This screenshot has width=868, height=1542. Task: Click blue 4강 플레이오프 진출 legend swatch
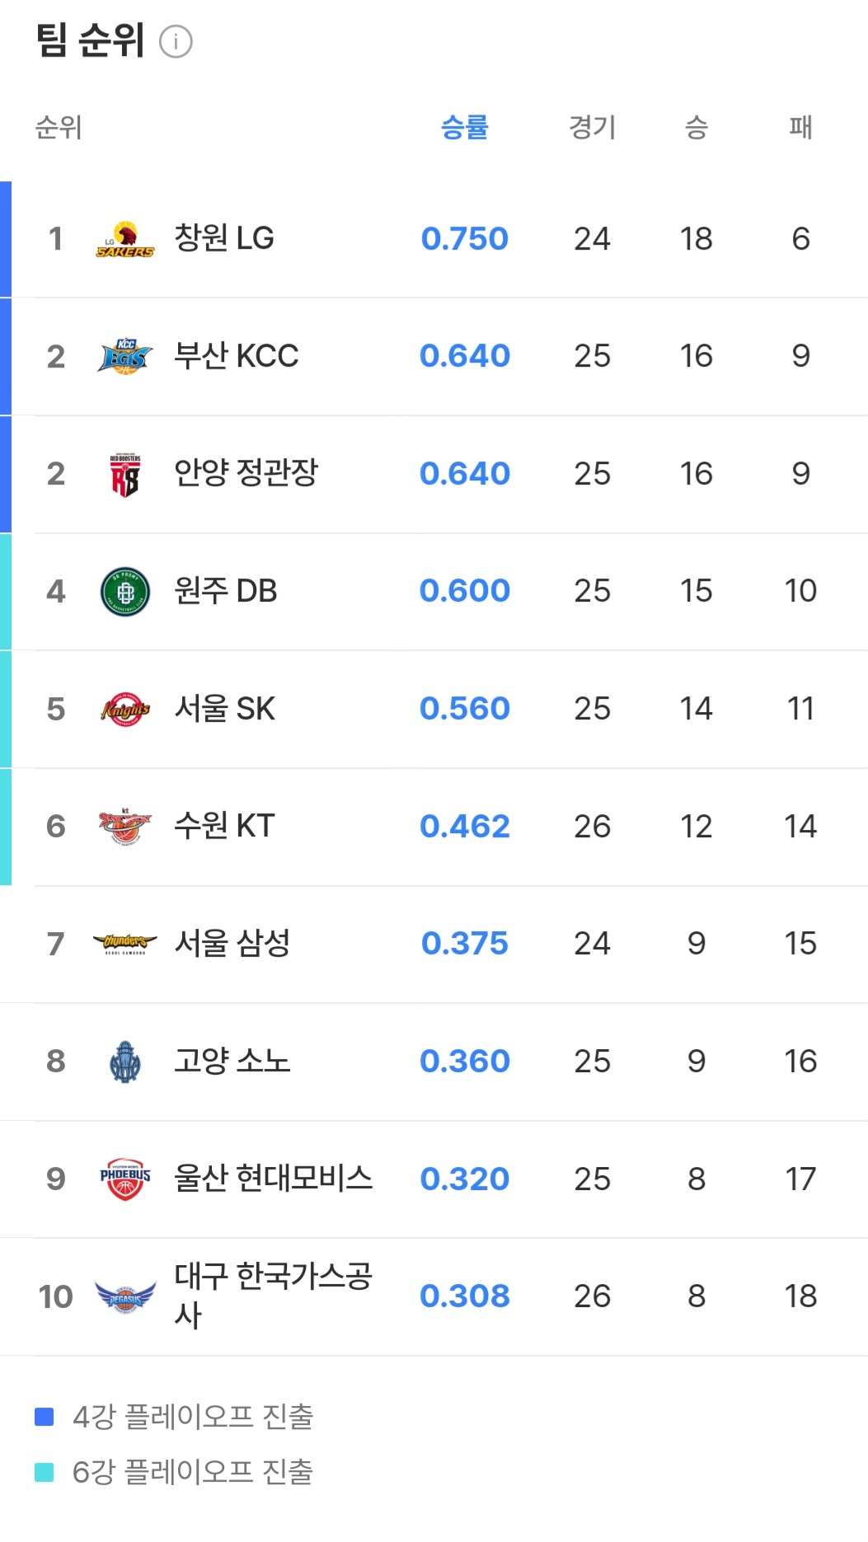44,1417
